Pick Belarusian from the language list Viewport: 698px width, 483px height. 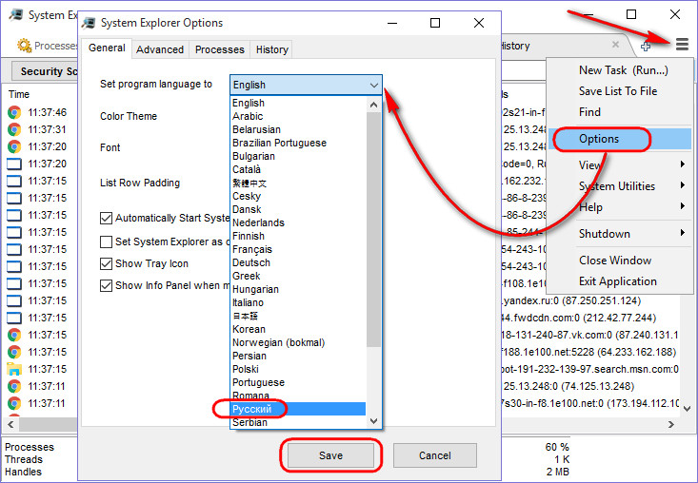(298, 129)
